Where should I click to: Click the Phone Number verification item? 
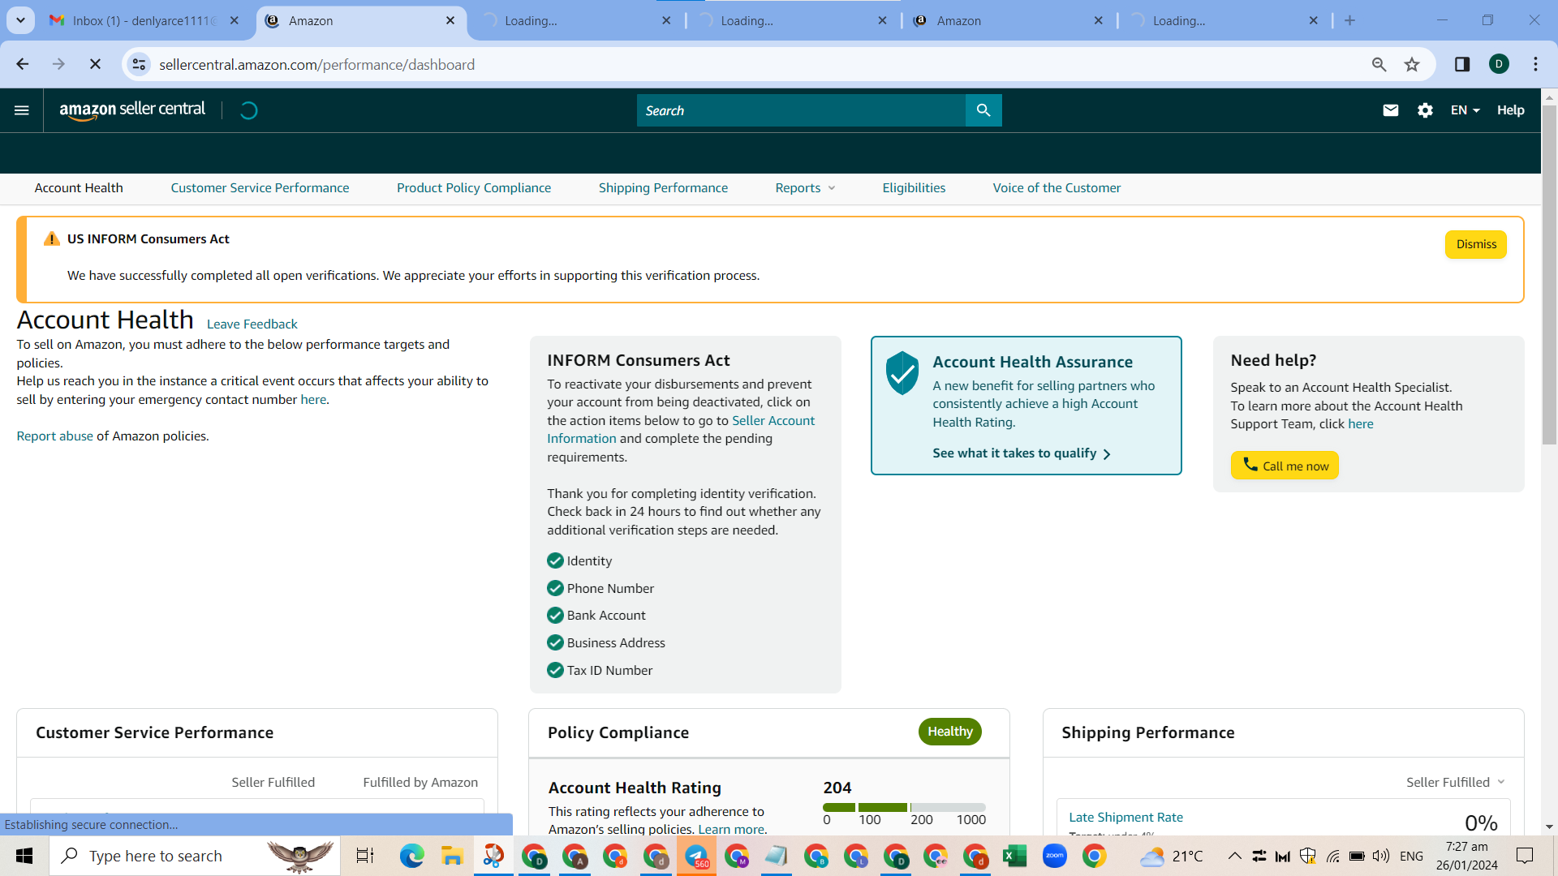[x=600, y=589]
